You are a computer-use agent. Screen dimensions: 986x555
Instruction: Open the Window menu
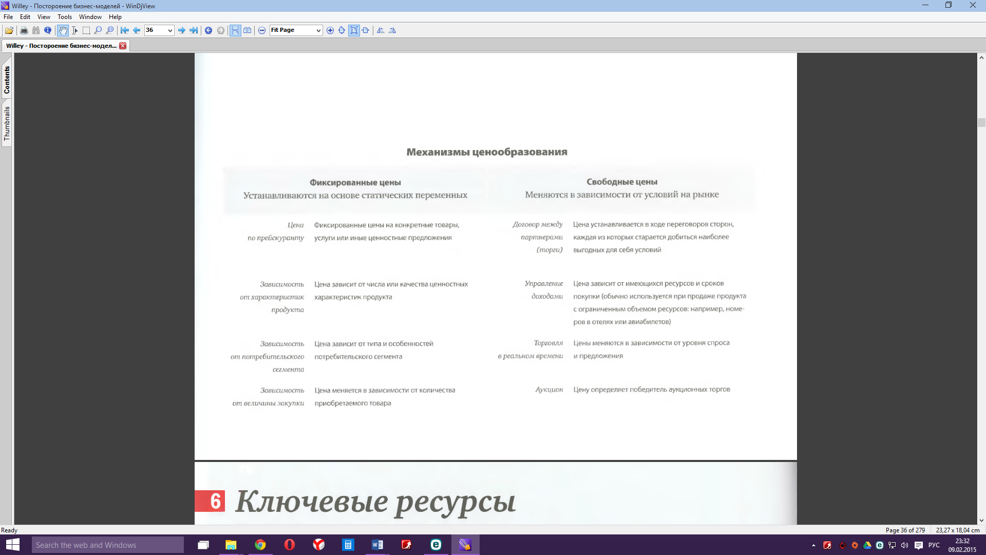click(90, 17)
